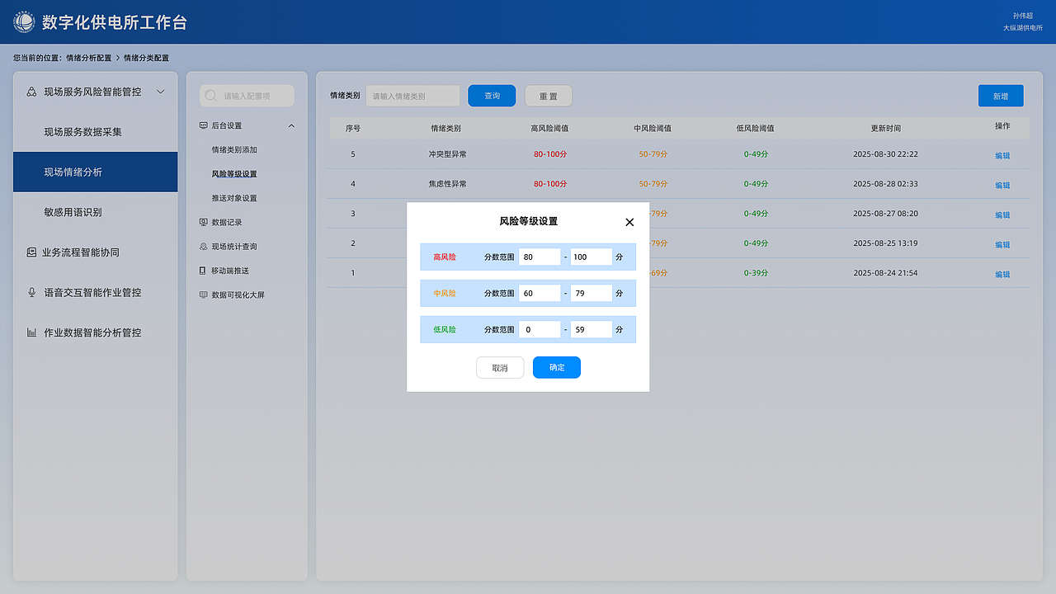Click the icon beside 数据记录
This screenshot has width=1056, height=594.
[x=204, y=222]
